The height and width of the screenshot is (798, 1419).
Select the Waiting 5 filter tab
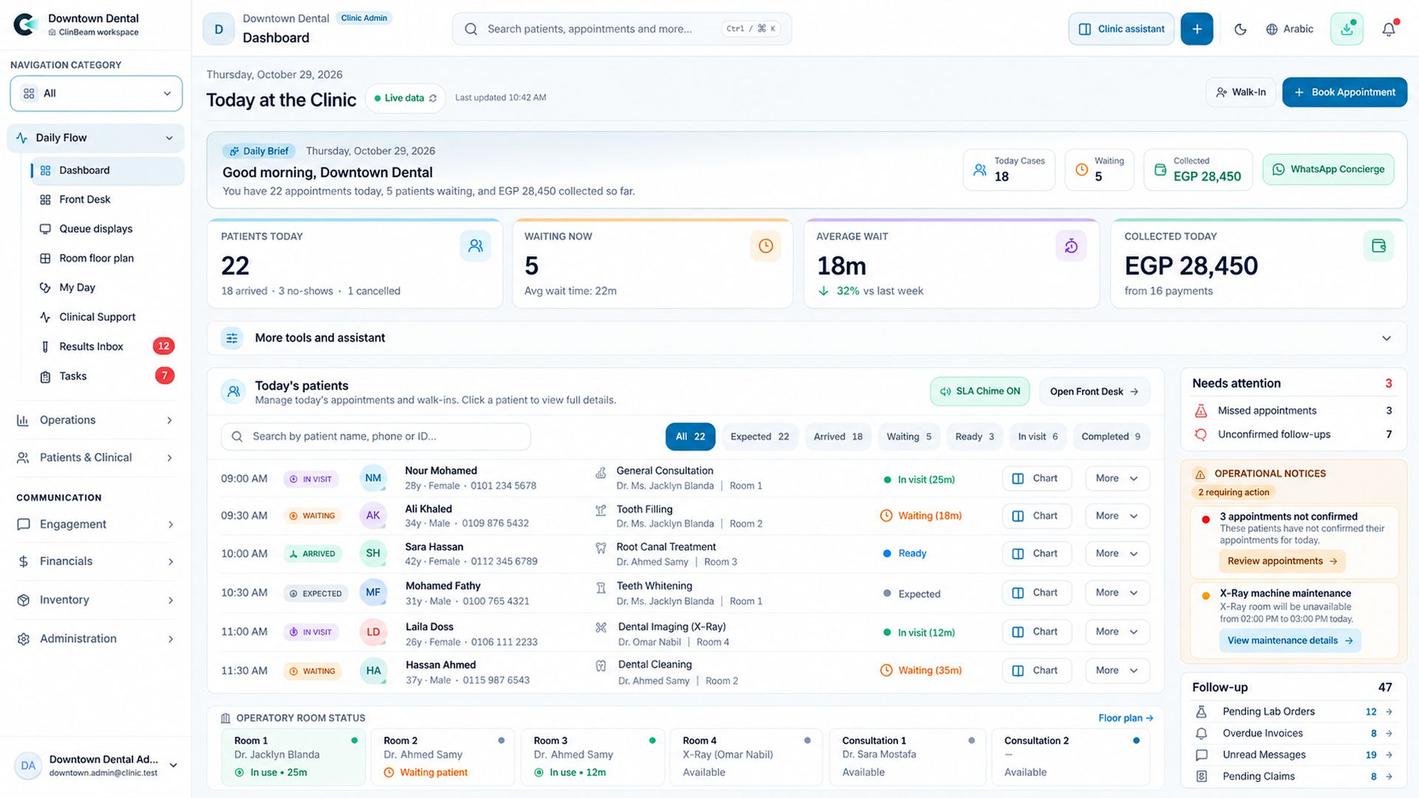[909, 437]
